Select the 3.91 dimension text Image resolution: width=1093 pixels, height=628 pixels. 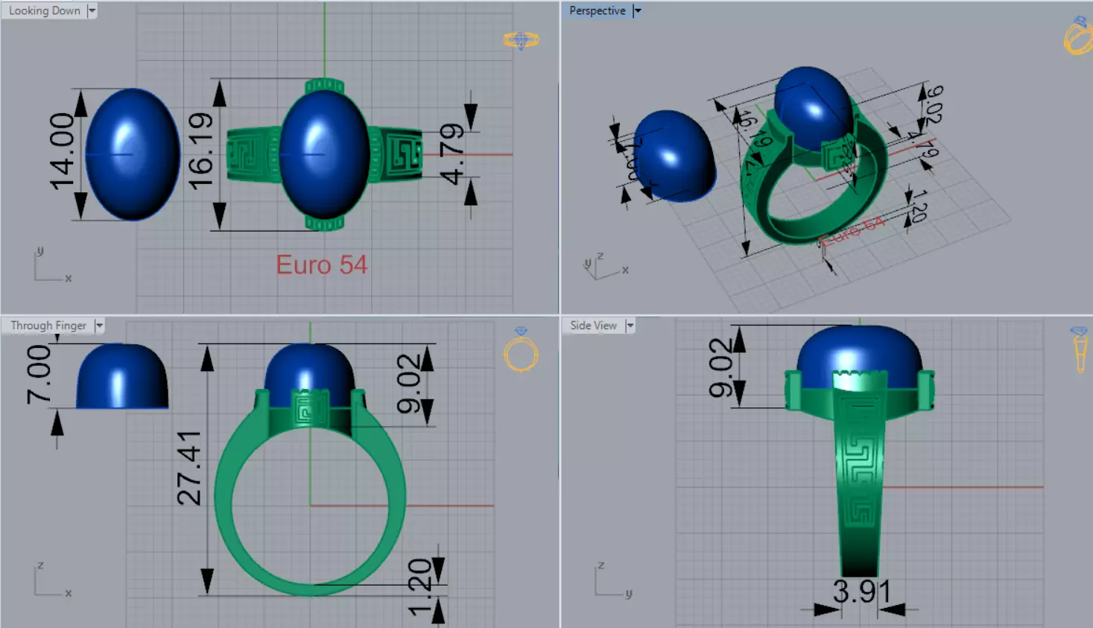[x=861, y=591]
